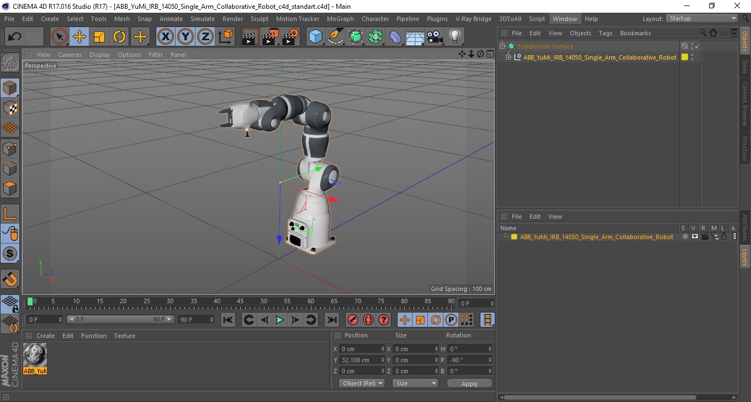751x402 pixels.
Task: Toggle Rotation keyframe recording
Action: click(436, 320)
